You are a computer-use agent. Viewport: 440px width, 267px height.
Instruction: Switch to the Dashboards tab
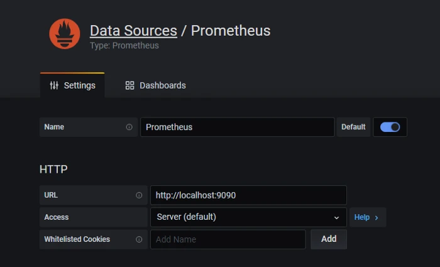coord(155,85)
